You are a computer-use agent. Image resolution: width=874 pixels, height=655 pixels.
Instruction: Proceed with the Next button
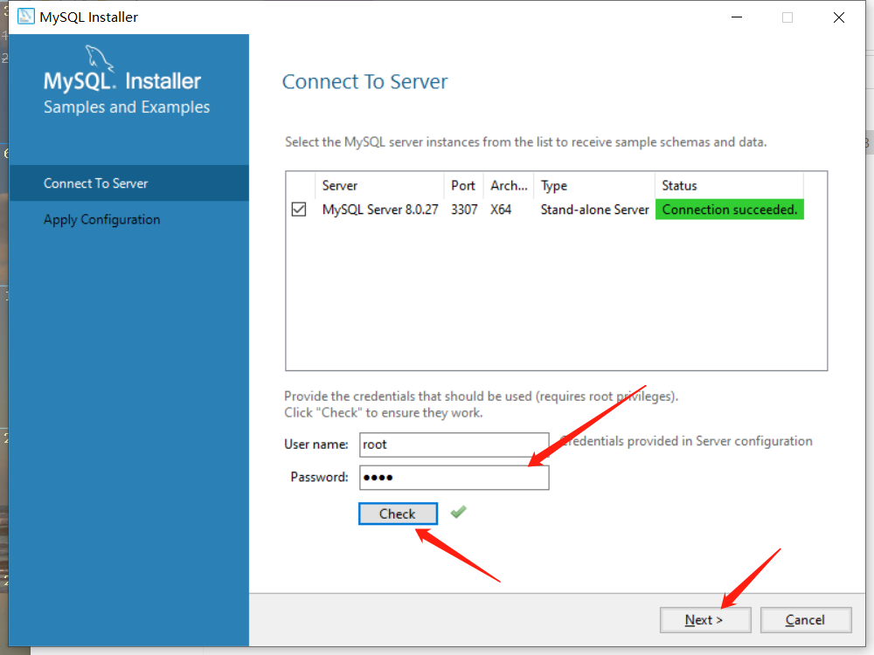705,620
